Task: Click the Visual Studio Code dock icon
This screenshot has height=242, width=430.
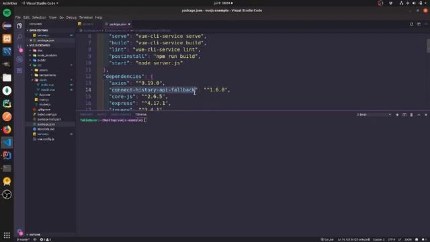Action: 7,143
